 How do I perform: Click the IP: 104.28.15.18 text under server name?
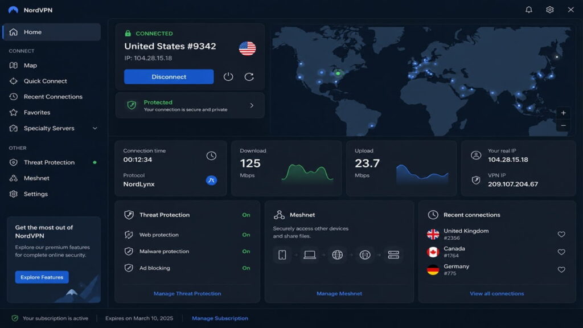coord(148,58)
